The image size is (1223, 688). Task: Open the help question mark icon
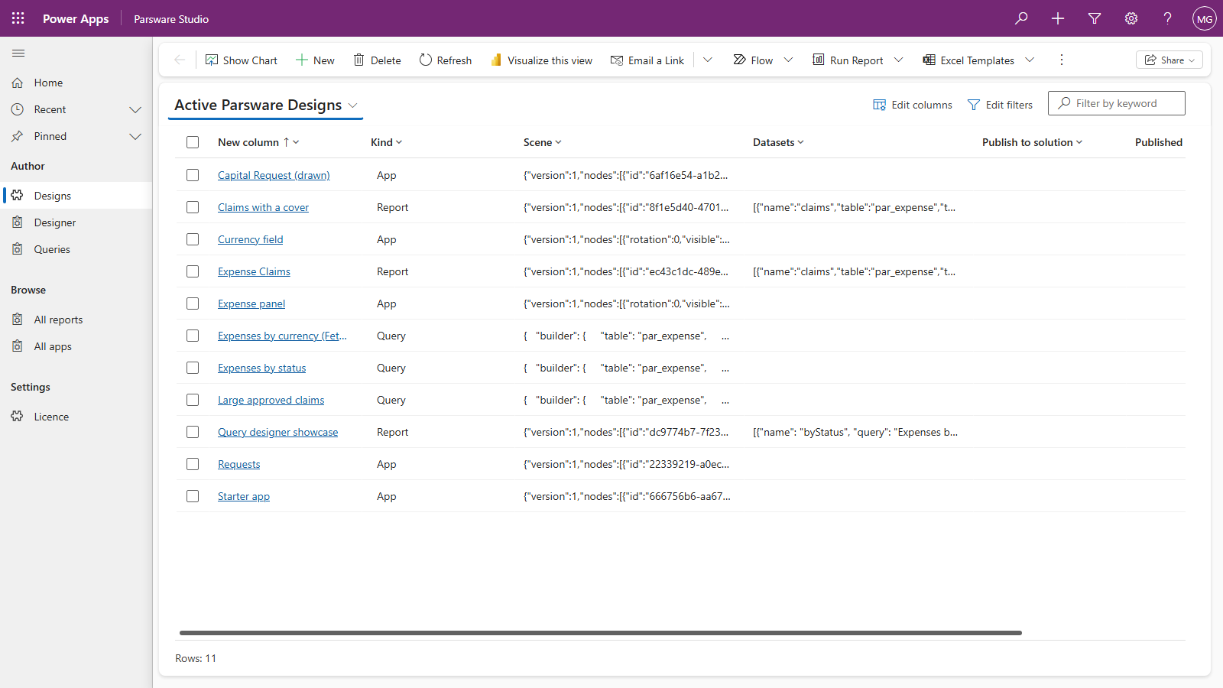click(x=1168, y=18)
